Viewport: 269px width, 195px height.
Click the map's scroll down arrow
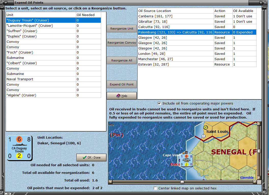pyautogui.click(x=259, y=178)
